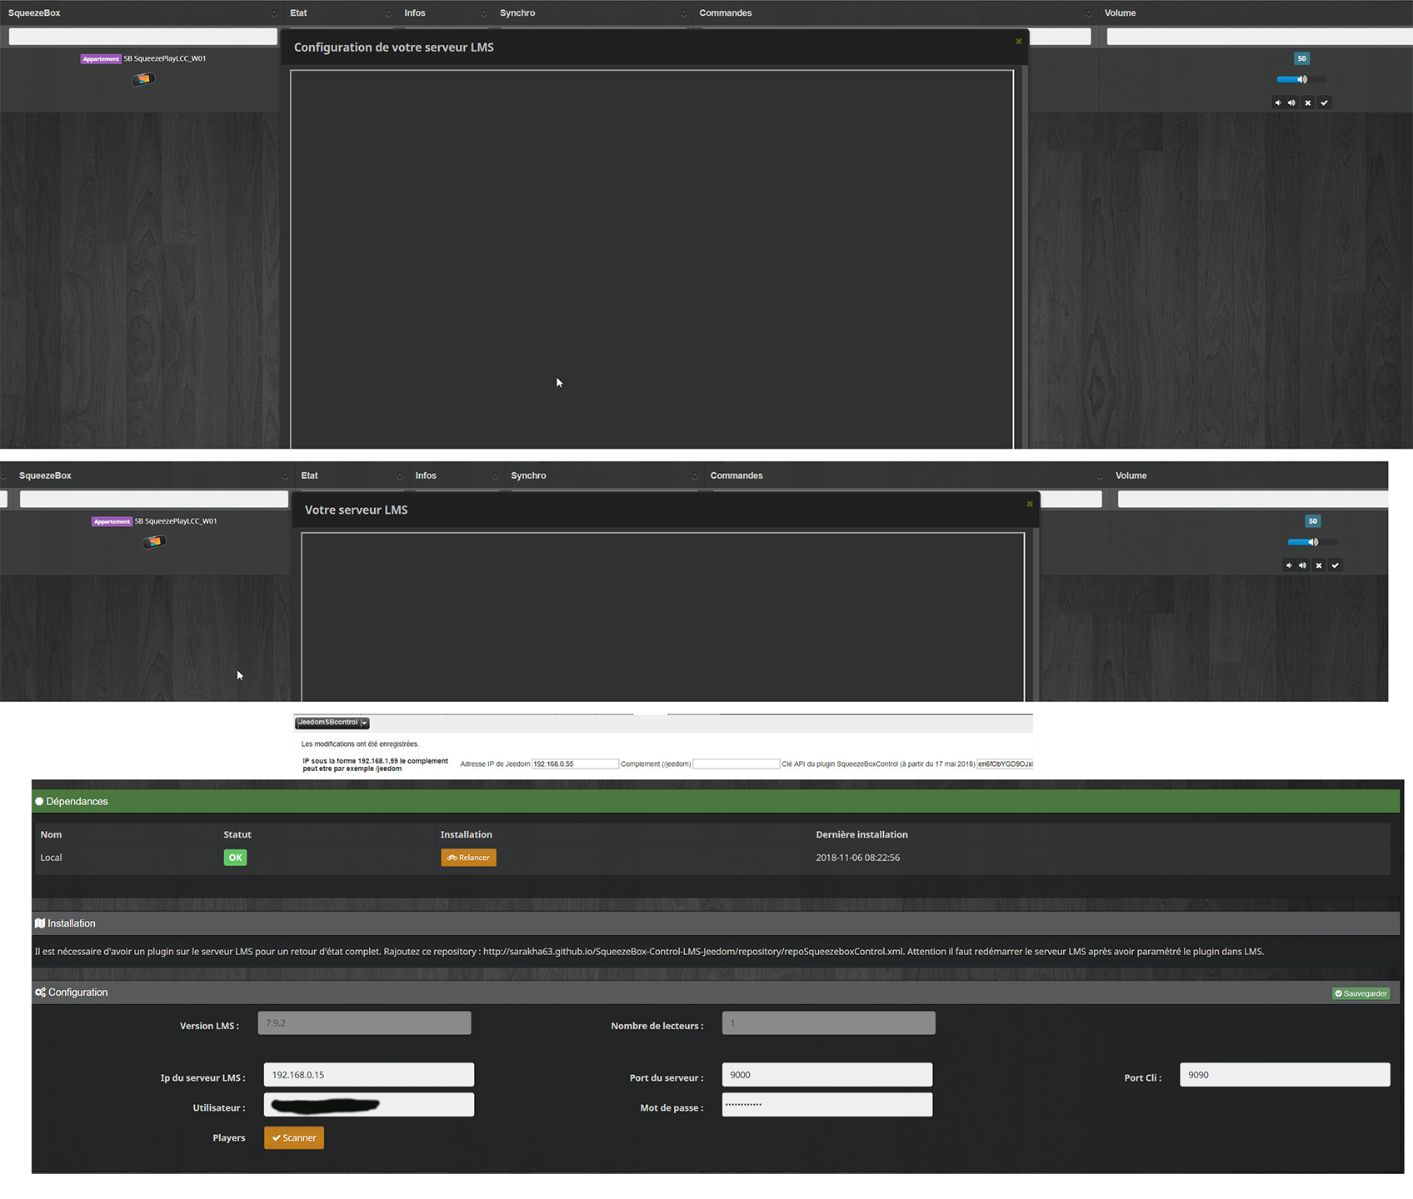Click volume-up icon in top screenshot player row
This screenshot has width=1413, height=1199.
(x=1291, y=103)
